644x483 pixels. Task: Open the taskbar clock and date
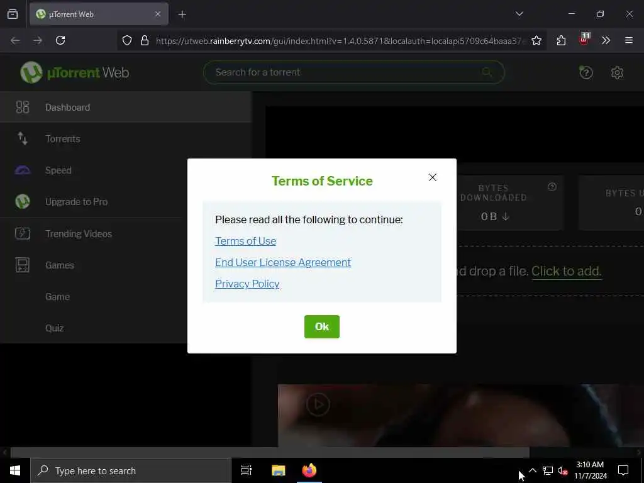(590, 470)
